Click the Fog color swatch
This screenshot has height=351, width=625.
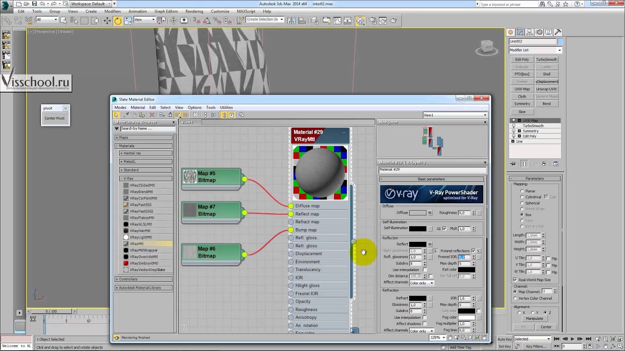pos(466,317)
